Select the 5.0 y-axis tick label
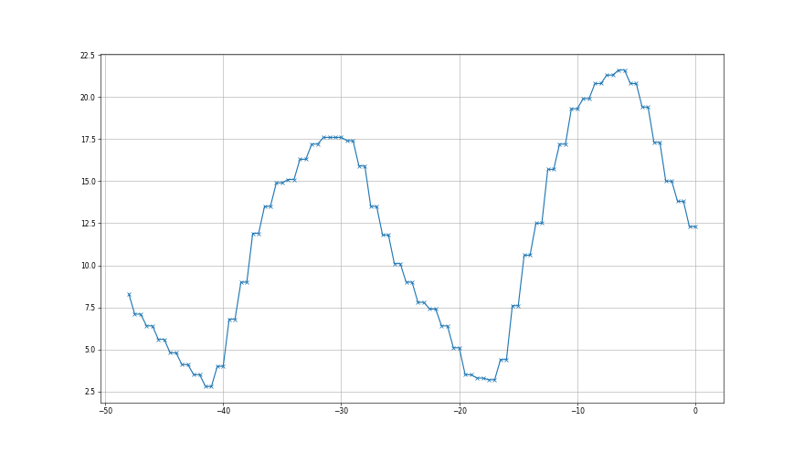 tap(89, 350)
